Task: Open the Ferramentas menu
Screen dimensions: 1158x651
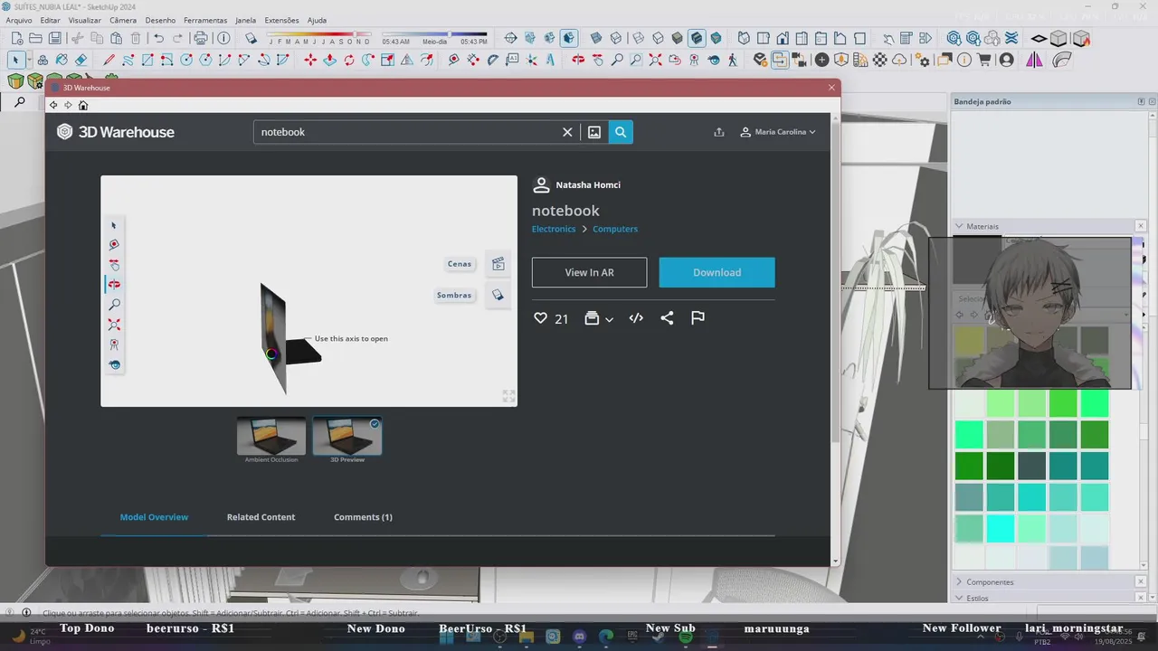Action: pos(205,20)
